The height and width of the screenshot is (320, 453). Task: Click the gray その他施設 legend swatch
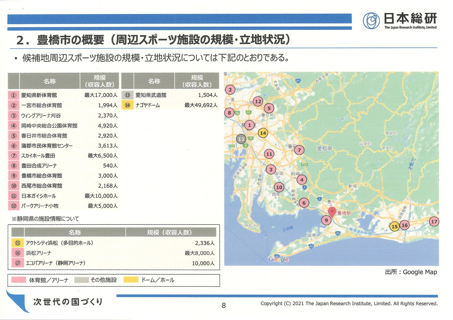point(81,280)
